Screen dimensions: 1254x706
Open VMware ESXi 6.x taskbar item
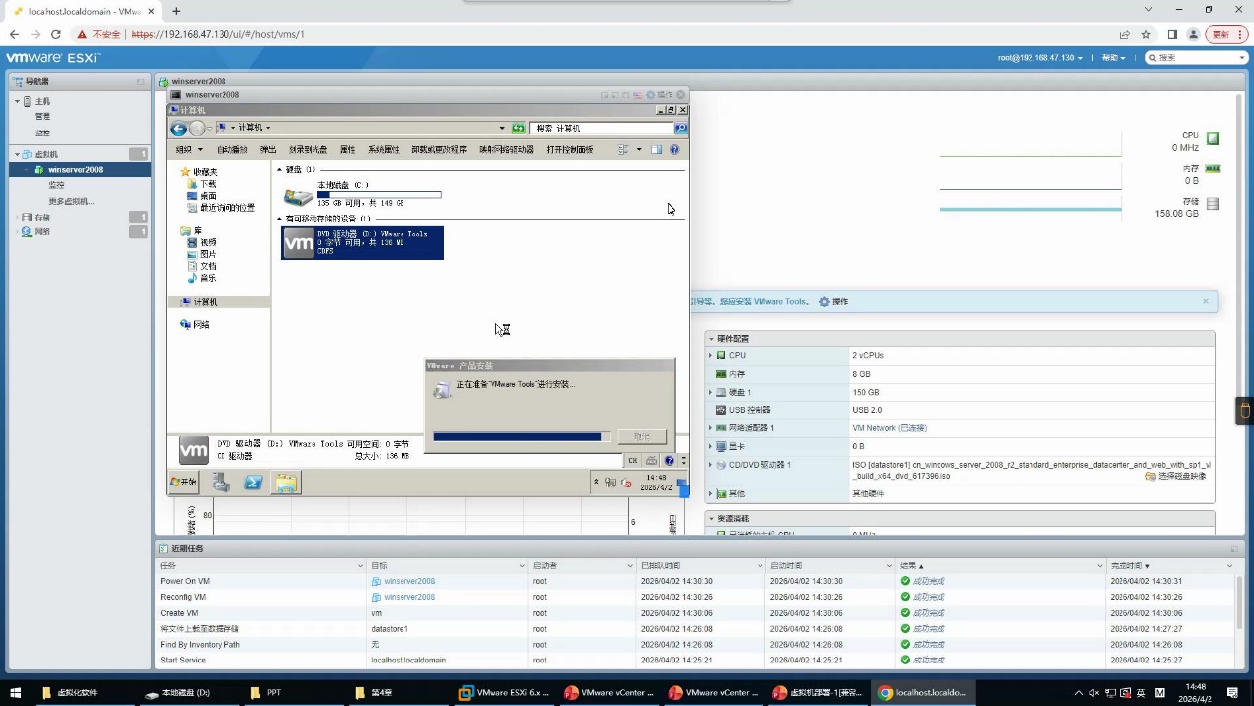504,693
